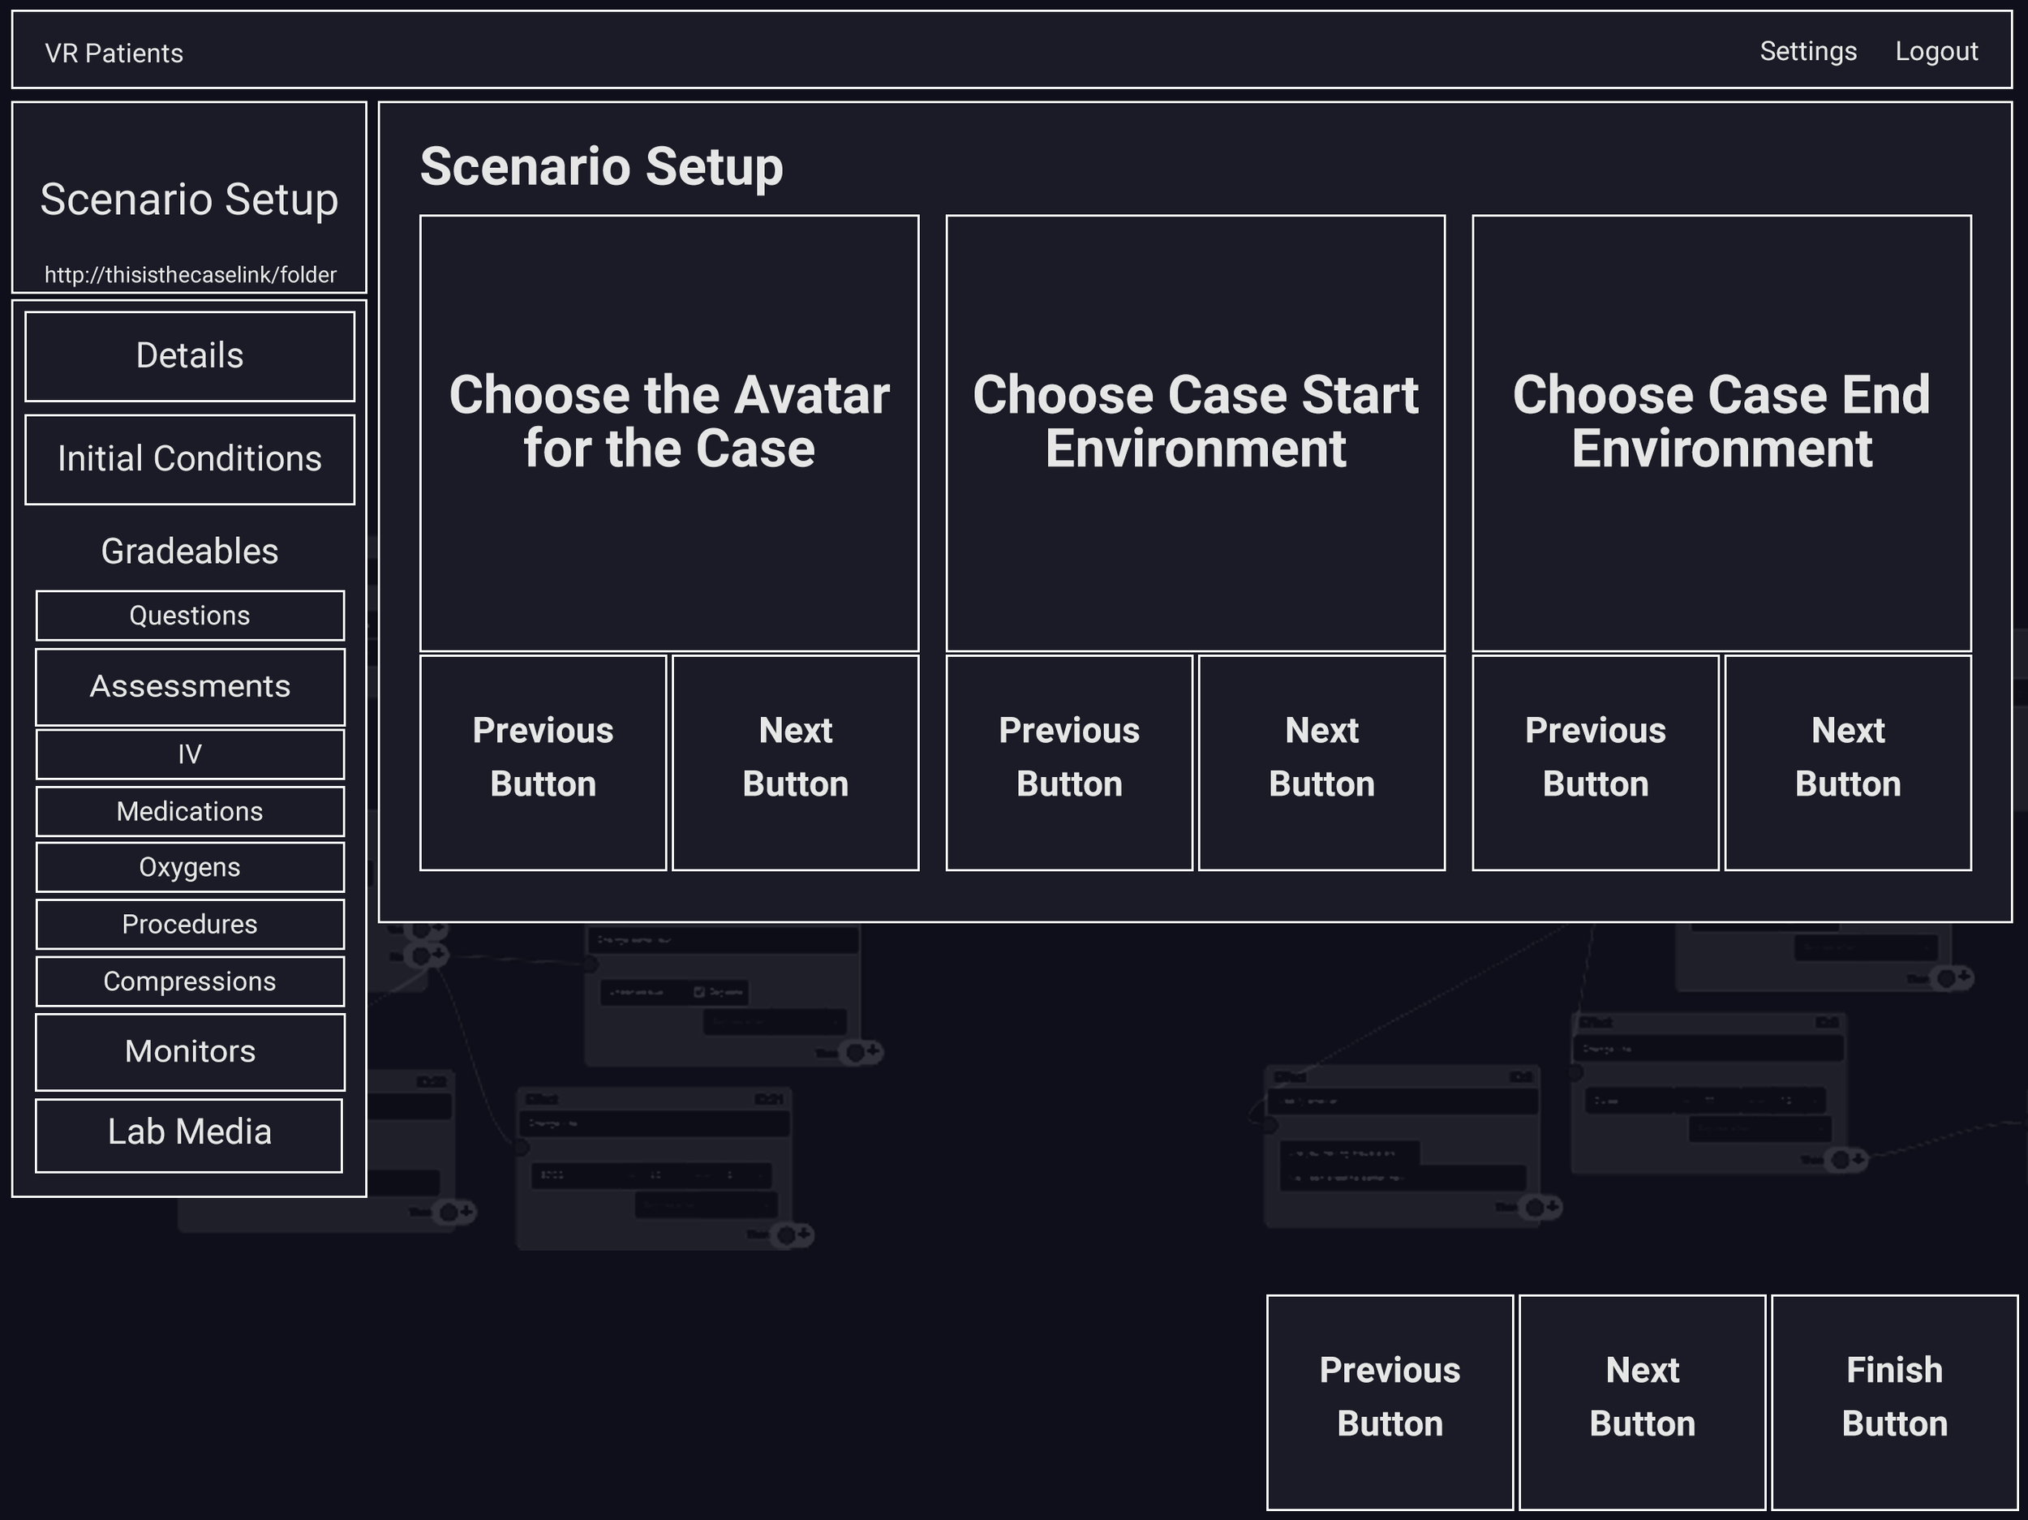Go to the Assessments gradeable
This screenshot has width=2028, height=1520.
(190, 687)
